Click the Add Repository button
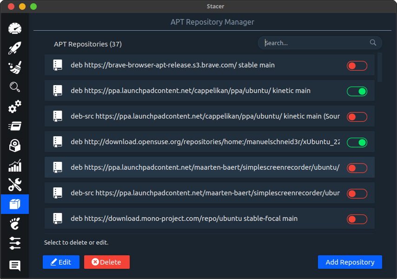Image resolution: width=397 pixels, height=279 pixels. [x=350, y=262]
